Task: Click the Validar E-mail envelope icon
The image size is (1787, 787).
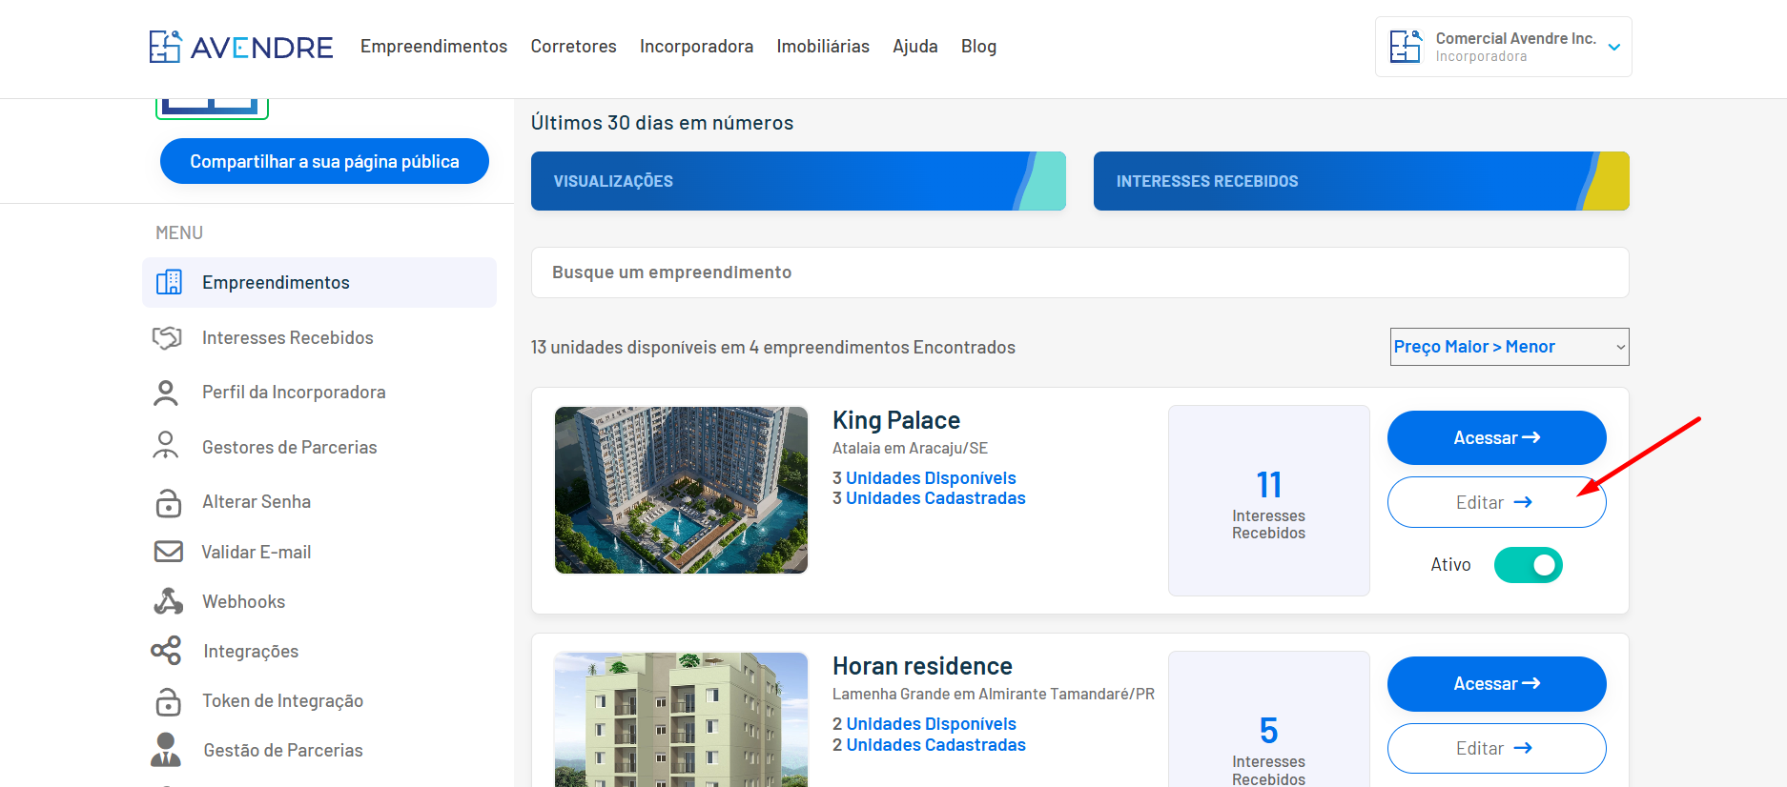Action: (x=169, y=552)
